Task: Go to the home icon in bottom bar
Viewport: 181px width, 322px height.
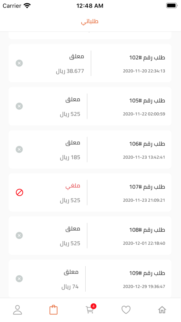Action: 162,309
